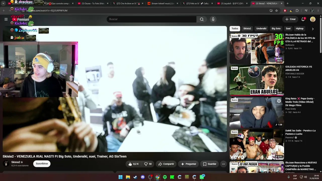322x181 pixels.
Task: Open the DaME las SuBs vevo thumbnail
Action: (257, 144)
